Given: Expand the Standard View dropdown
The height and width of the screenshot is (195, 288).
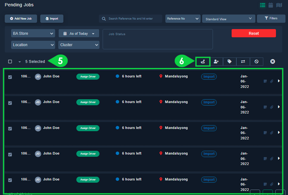Looking at the screenshot, I should 229,19.
